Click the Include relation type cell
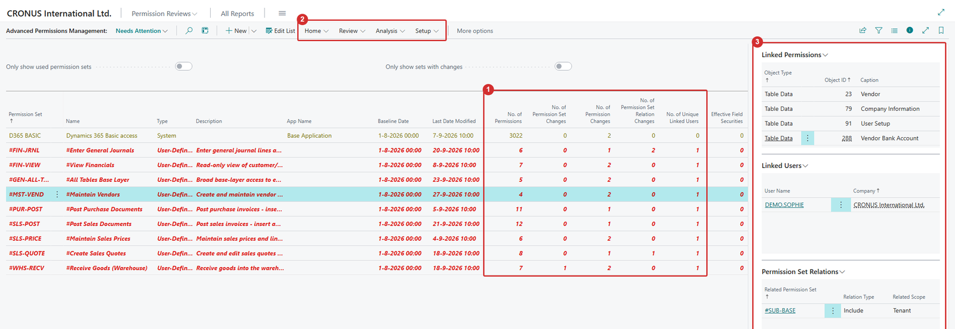The height and width of the screenshot is (329, 955). point(854,311)
